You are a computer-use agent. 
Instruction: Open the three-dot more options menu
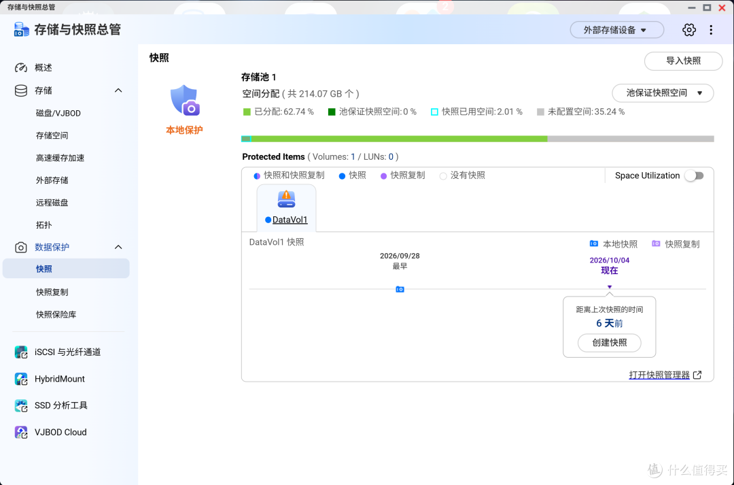[x=711, y=30]
